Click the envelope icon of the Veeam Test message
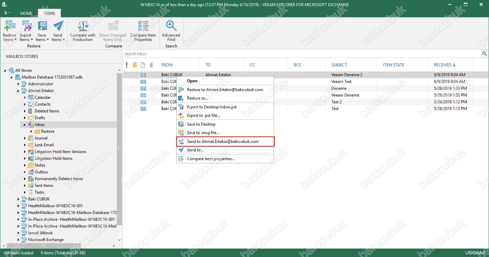Screen dimensions: 489x257 coord(143,82)
